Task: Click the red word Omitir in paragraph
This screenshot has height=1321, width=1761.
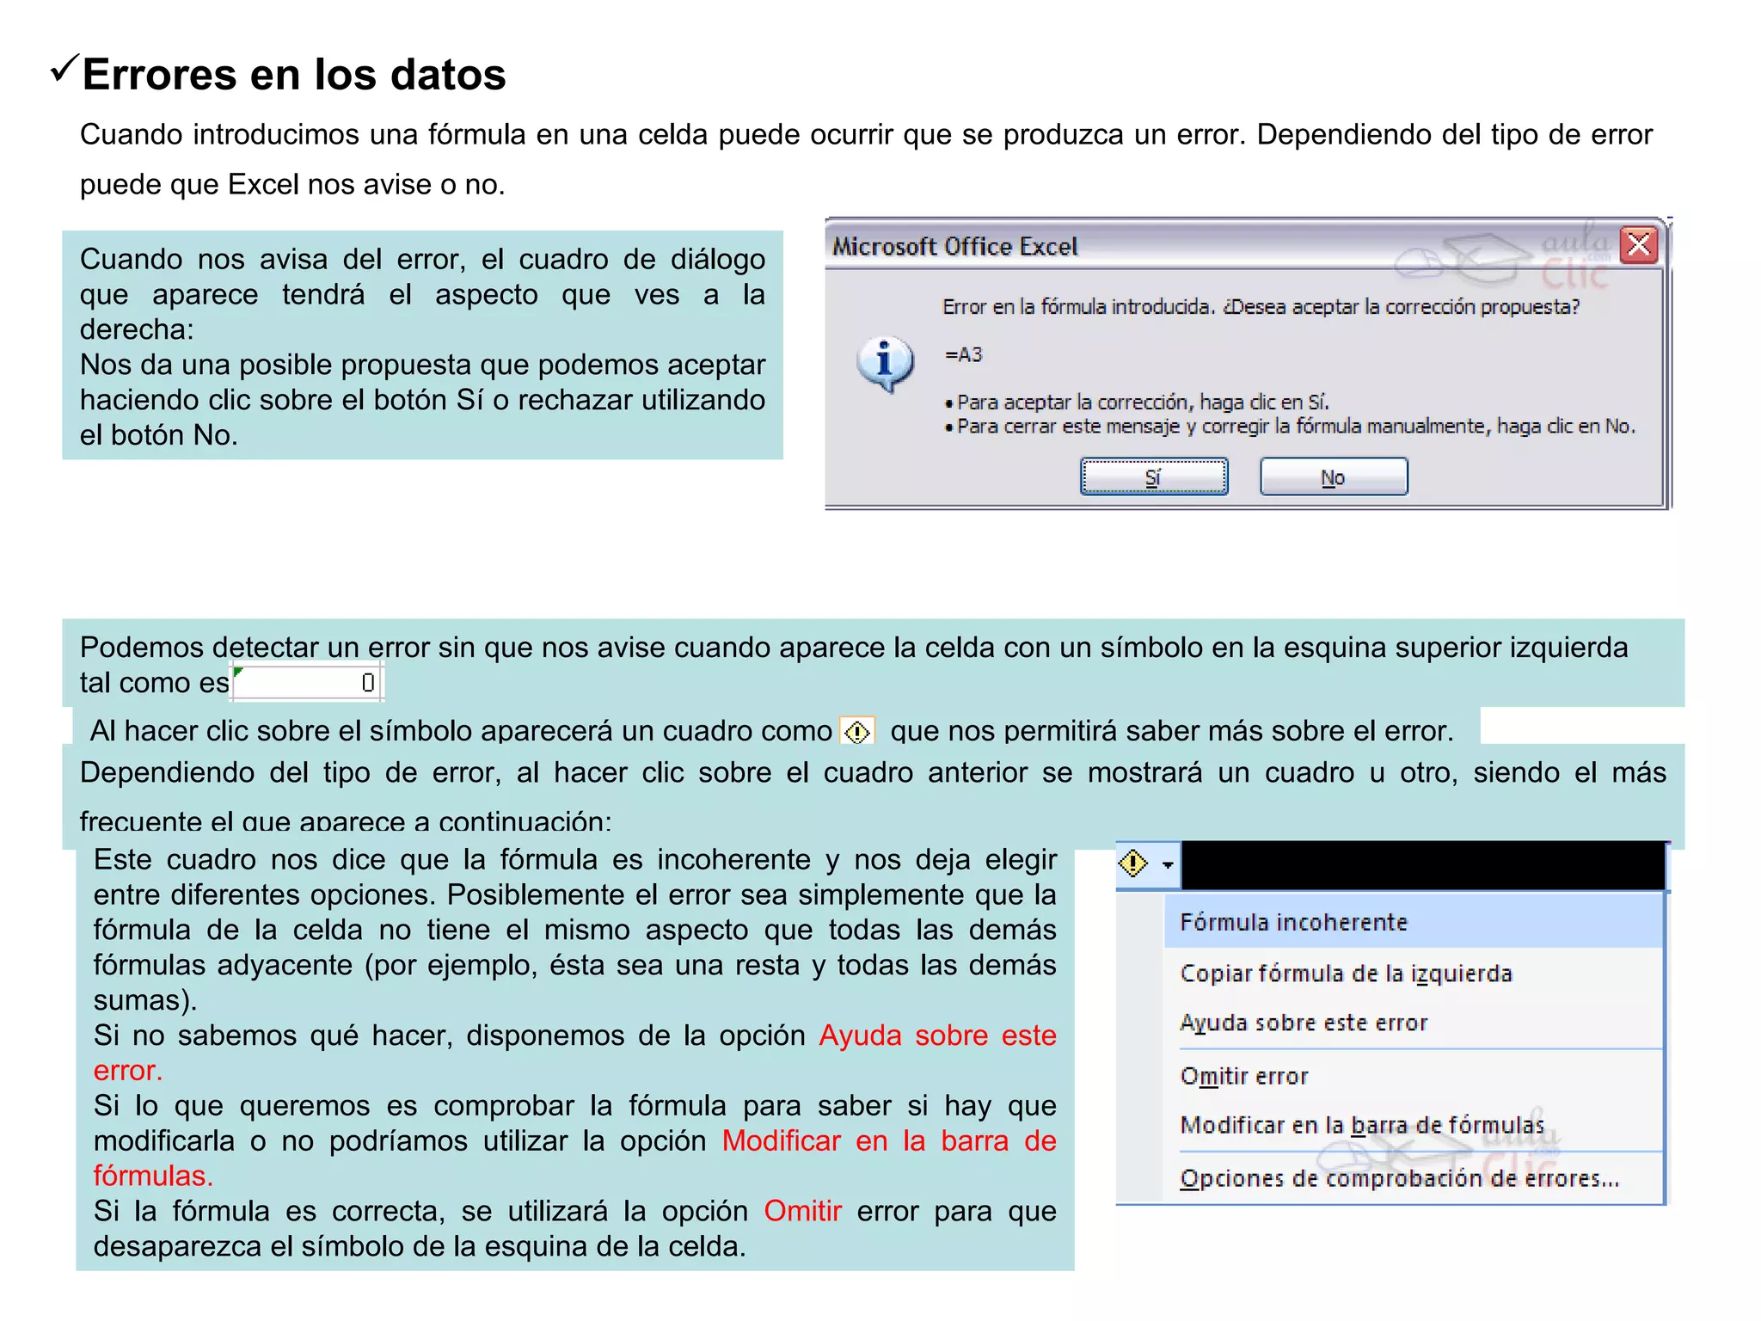Action: coord(802,1211)
